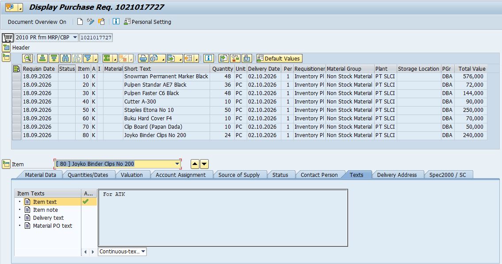Open the document type dropdown PR frm MRP/CBP
The width and height of the screenshot is (502, 264).
click(x=47, y=38)
